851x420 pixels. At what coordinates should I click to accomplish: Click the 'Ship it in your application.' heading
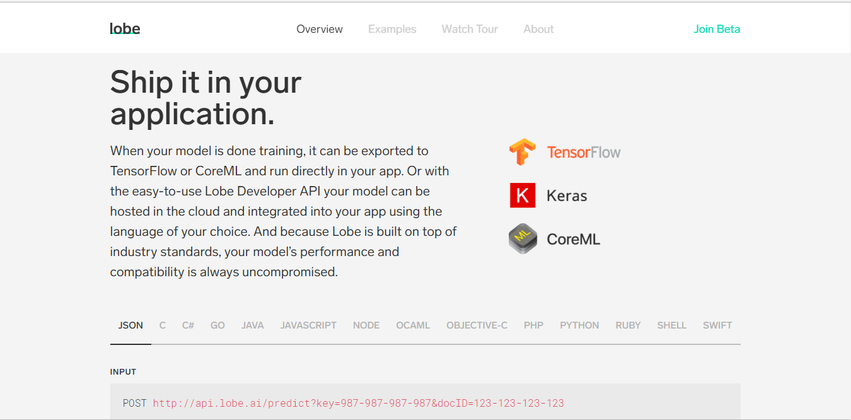coord(206,98)
